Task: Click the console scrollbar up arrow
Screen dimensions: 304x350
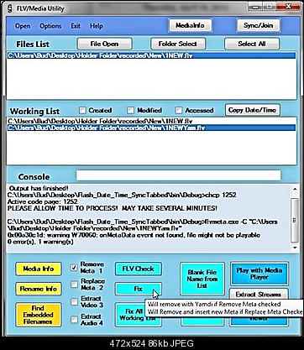Action: tap(295, 189)
